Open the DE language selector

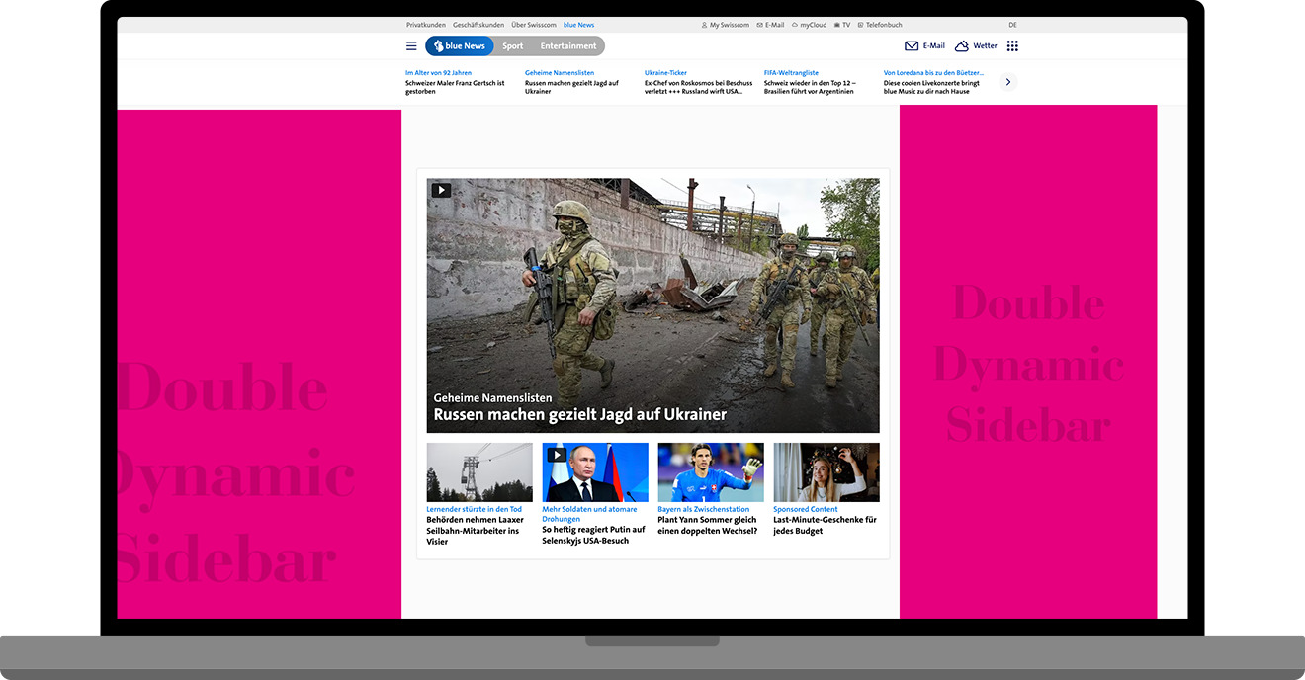(x=1012, y=25)
